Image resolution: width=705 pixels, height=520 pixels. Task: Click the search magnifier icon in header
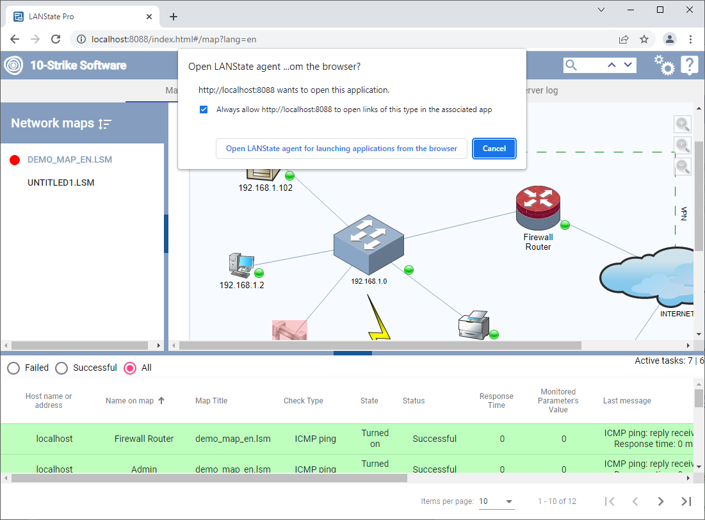click(571, 65)
